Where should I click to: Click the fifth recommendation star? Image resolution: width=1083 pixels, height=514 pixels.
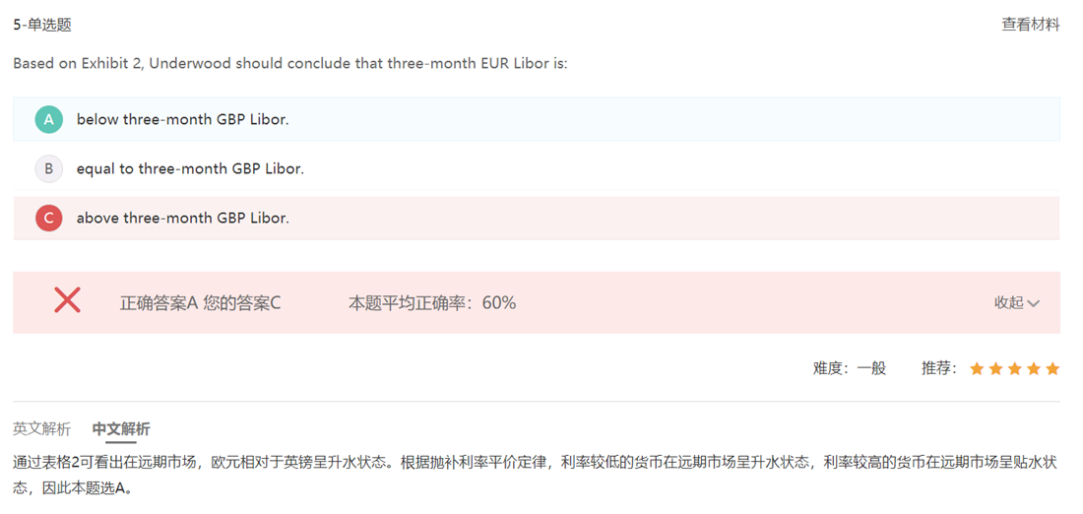pos(1051,368)
